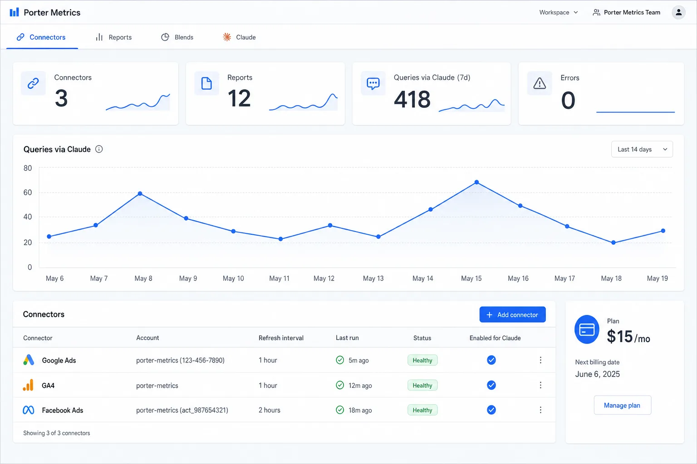Click the account porter-metrics (act_987654321)

click(x=182, y=410)
